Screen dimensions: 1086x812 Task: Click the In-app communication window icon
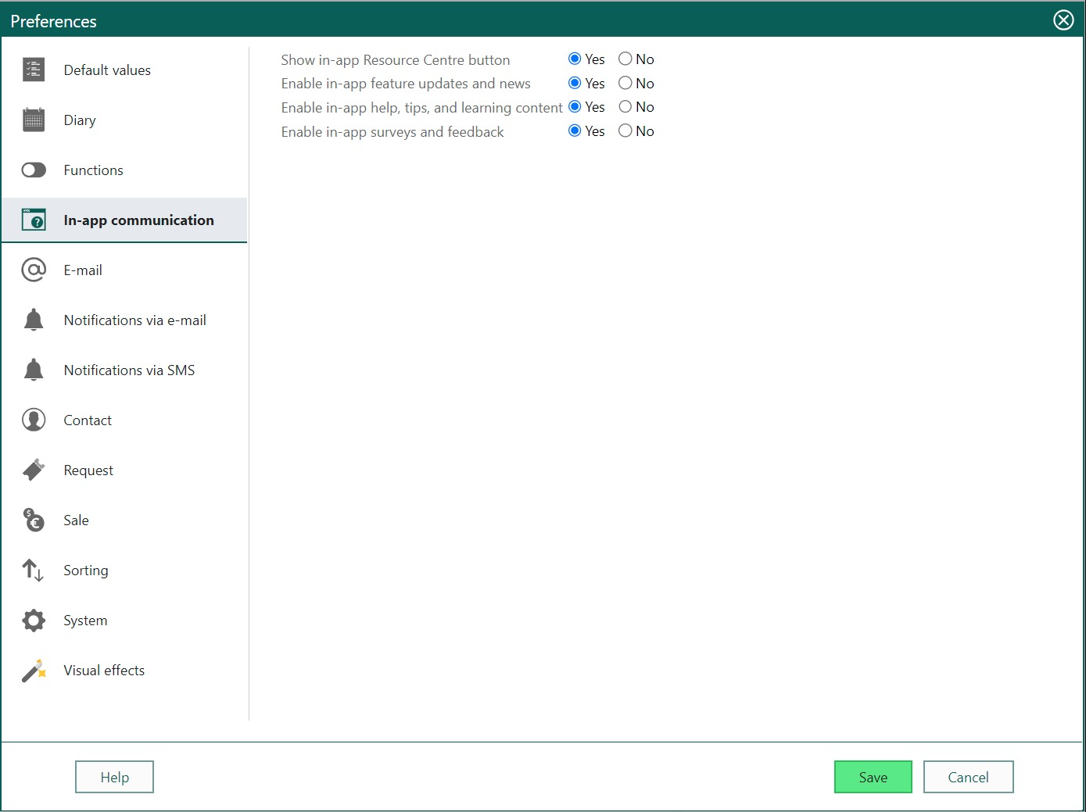[x=34, y=220]
